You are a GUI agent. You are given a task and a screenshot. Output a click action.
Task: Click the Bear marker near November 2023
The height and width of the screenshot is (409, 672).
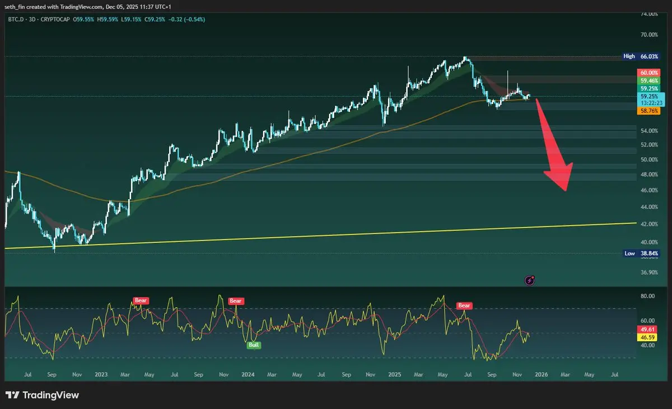[236, 300]
